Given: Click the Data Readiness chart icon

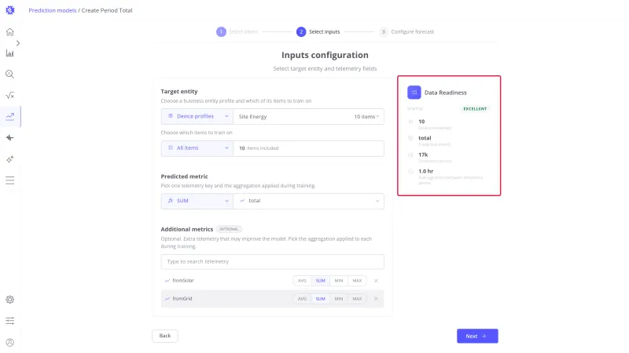Looking at the screenshot, I should coord(414,93).
